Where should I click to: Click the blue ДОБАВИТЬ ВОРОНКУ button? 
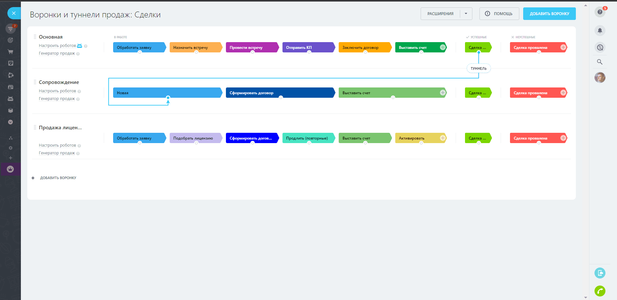[x=549, y=14]
